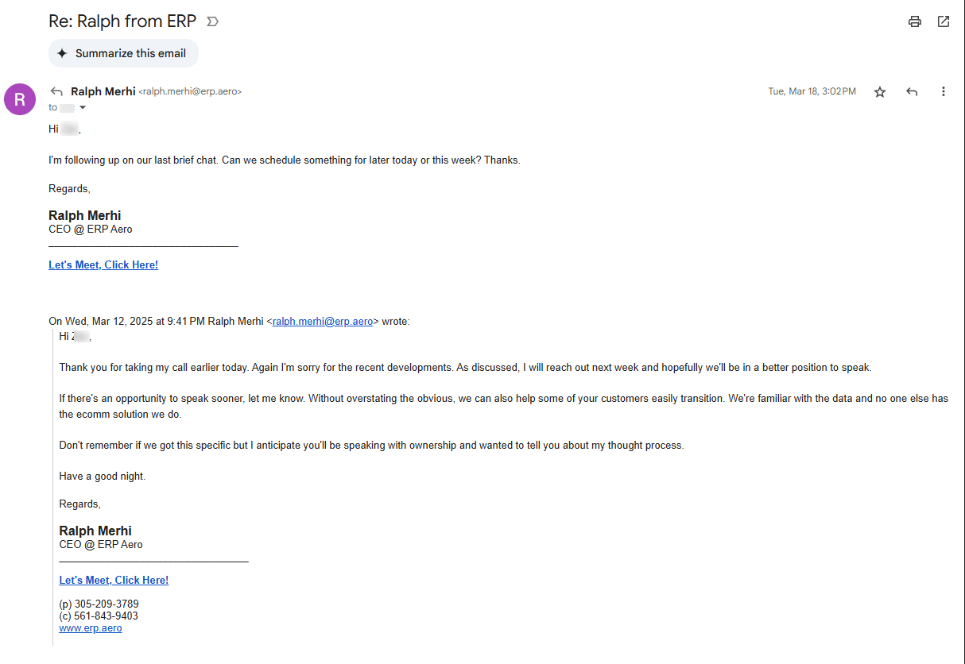Screen dimensions: 965x664
Task: Click the "Re: Ralph from ERP" subject line
Action: click(122, 21)
